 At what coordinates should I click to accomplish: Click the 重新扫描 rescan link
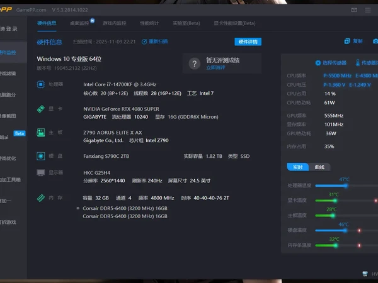[158, 42]
